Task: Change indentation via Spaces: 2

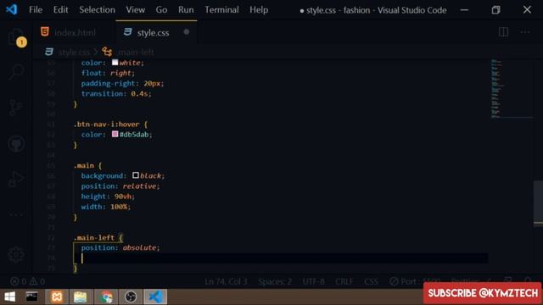Action: click(275, 281)
